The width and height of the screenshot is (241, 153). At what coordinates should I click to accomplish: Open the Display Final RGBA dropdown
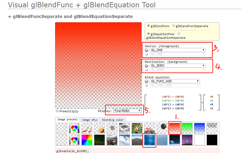(x=127, y=111)
